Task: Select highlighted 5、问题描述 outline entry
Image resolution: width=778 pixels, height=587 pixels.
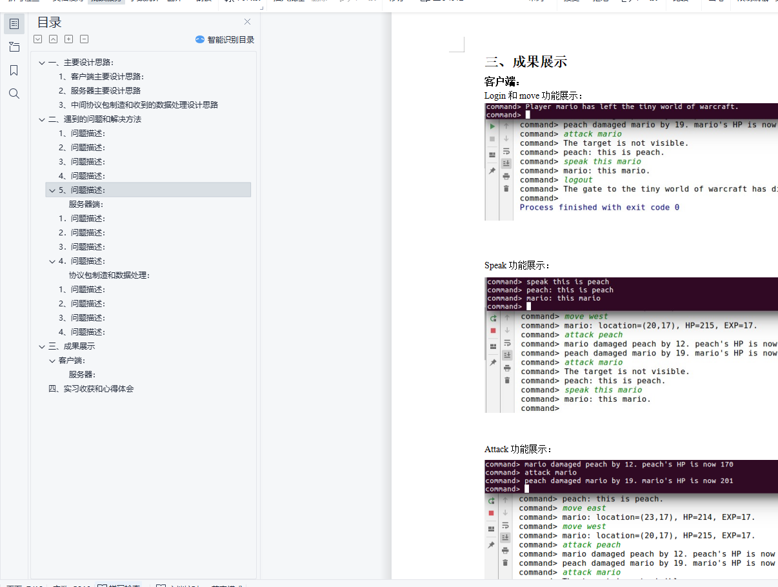Action: pyautogui.click(x=148, y=190)
